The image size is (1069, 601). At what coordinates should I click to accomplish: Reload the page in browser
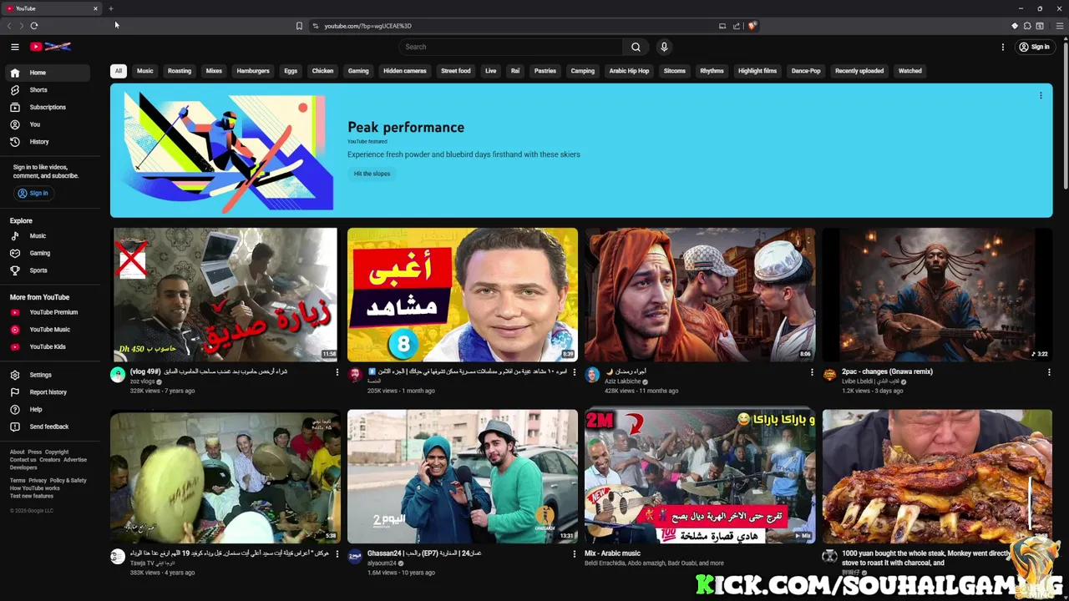pos(34,26)
